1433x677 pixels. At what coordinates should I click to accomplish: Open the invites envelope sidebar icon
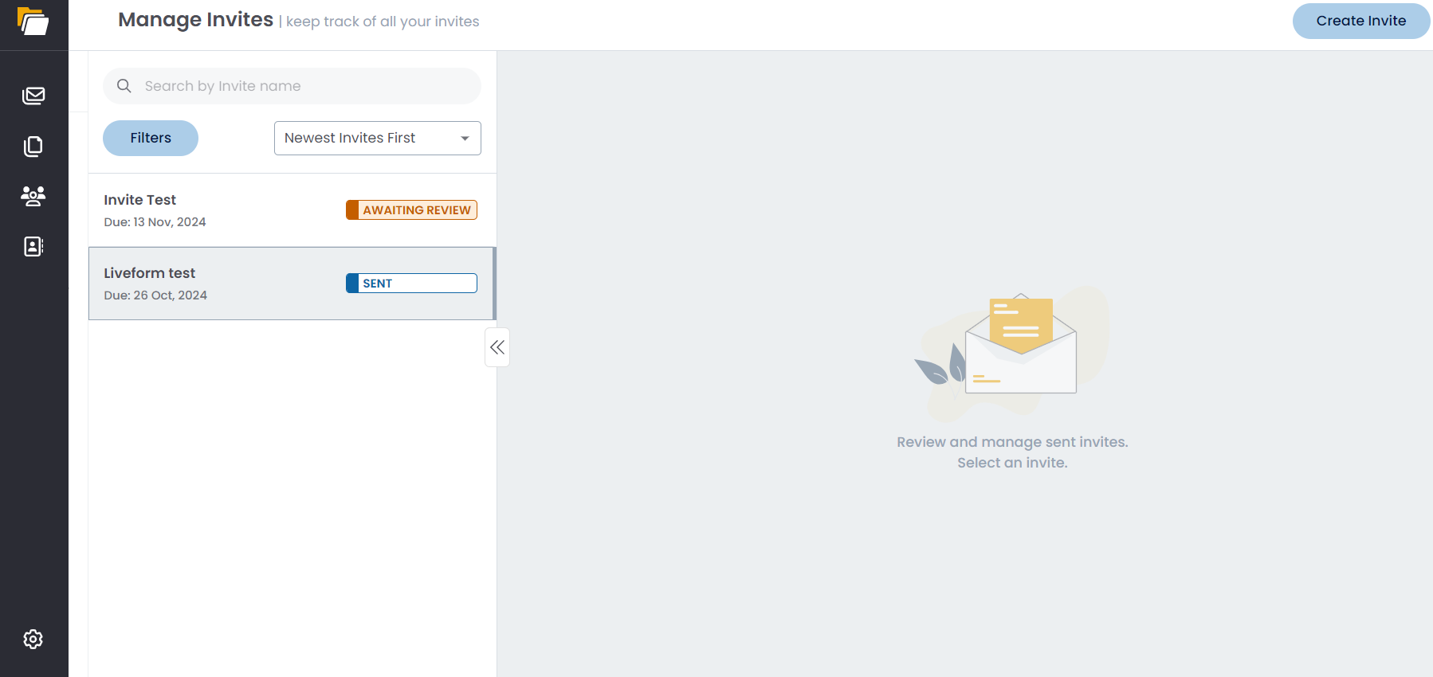click(x=33, y=96)
